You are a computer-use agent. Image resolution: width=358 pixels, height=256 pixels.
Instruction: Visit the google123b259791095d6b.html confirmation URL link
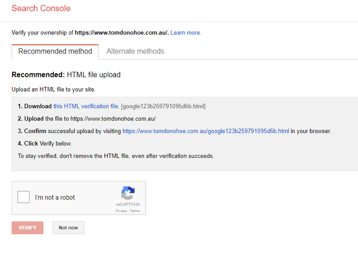[x=205, y=131]
